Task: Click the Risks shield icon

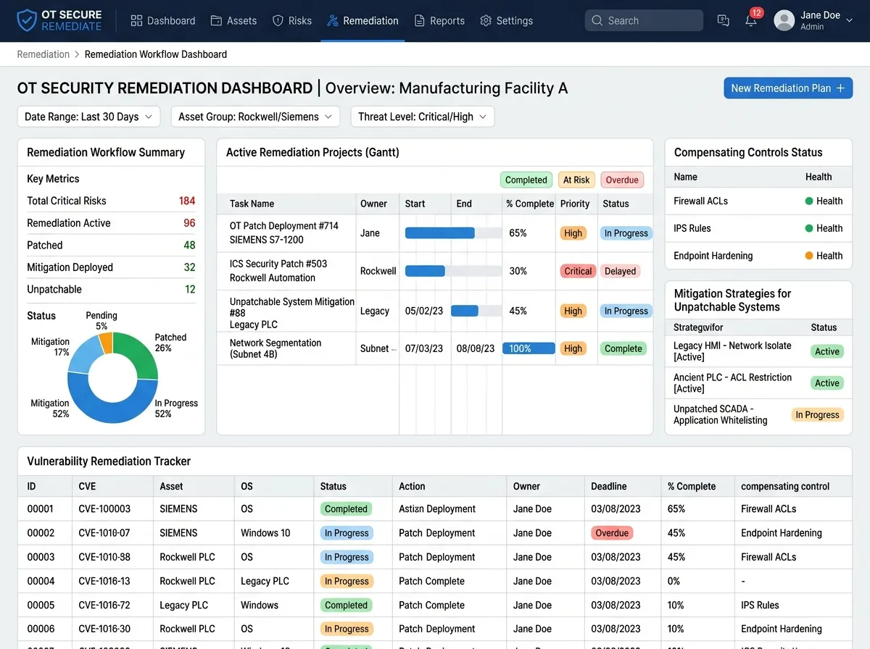Action: click(278, 21)
